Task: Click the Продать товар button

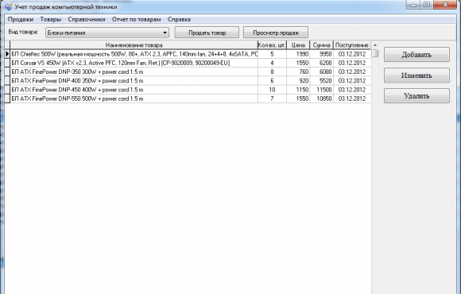Action: [207, 33]
